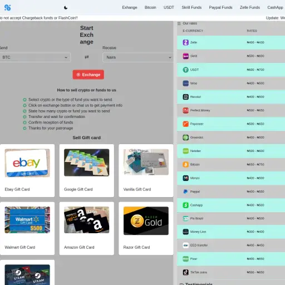Open the Skrill Funds nav item

(191, 7)
